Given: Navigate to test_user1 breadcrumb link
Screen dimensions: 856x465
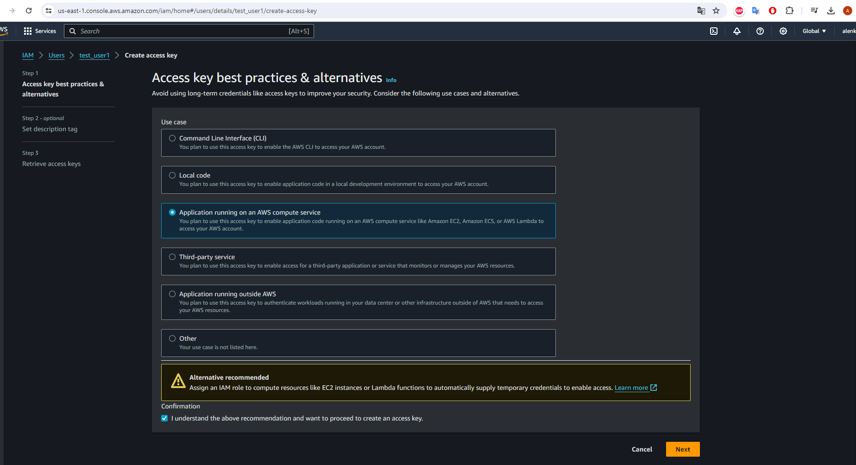Looking at the screenshot, I should 94,55.
